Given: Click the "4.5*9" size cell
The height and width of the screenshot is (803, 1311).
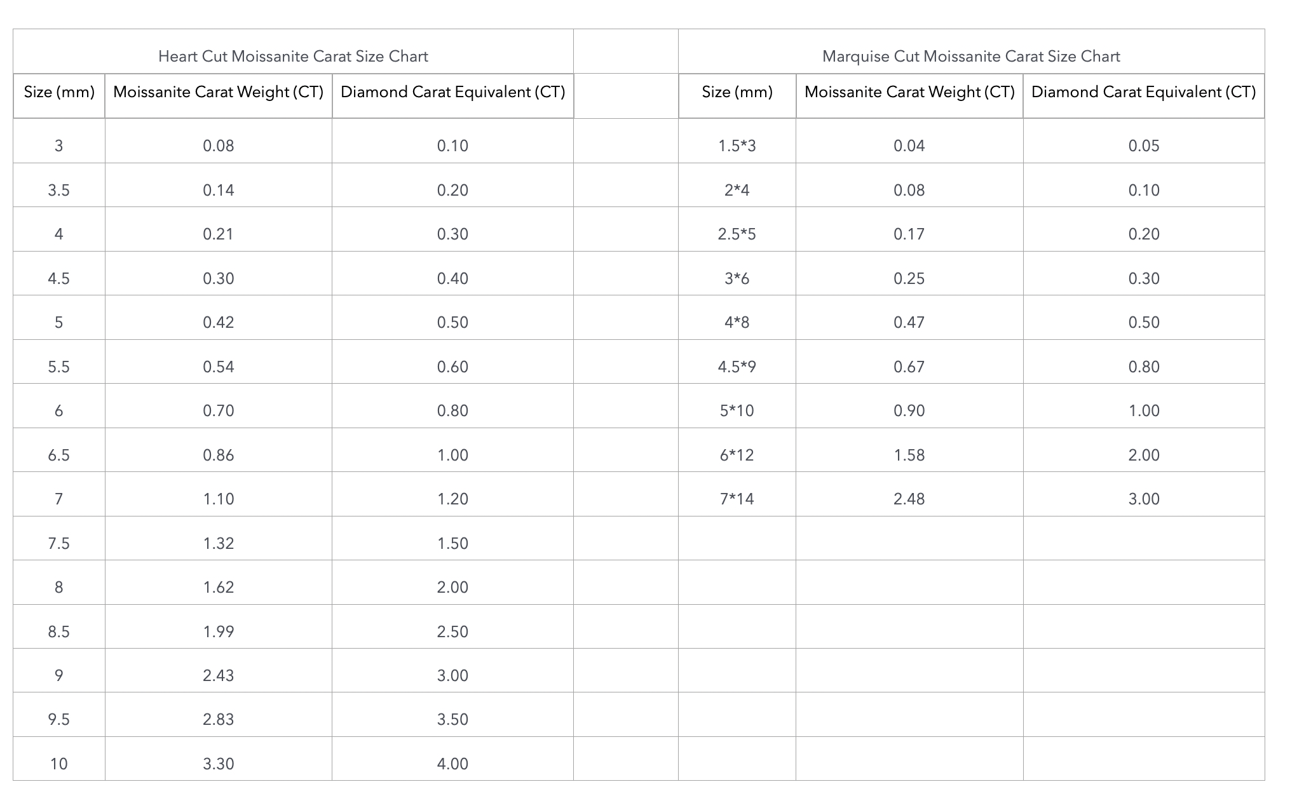Looking at the screenshot, I should tap(737, 367).
